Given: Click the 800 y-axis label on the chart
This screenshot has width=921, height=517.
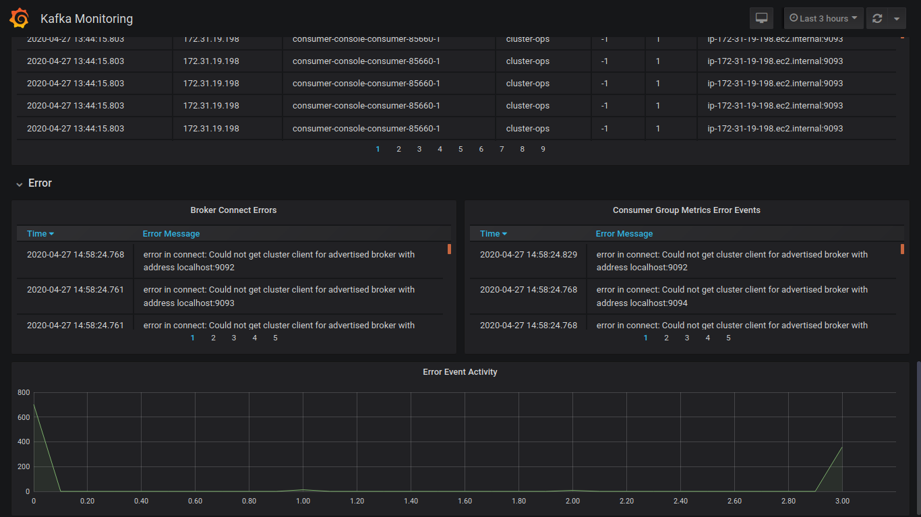Looking at the screenshot, I should click(24, 392).
